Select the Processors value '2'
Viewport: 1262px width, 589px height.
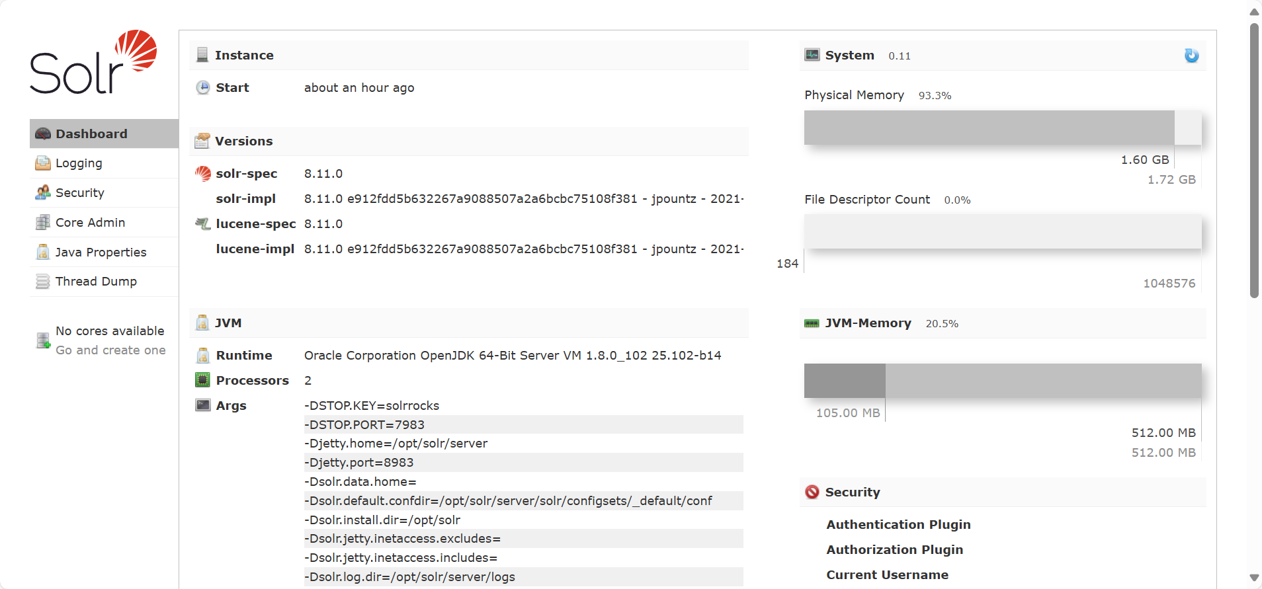308,381
